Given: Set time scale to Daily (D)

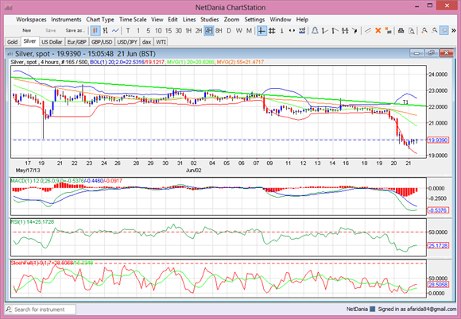Looking at the screenshot, I should pos(229,30).
